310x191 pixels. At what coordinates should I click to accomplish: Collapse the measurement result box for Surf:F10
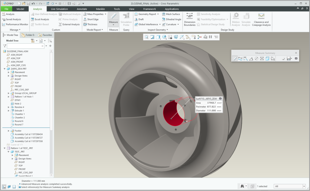point(220,99)
